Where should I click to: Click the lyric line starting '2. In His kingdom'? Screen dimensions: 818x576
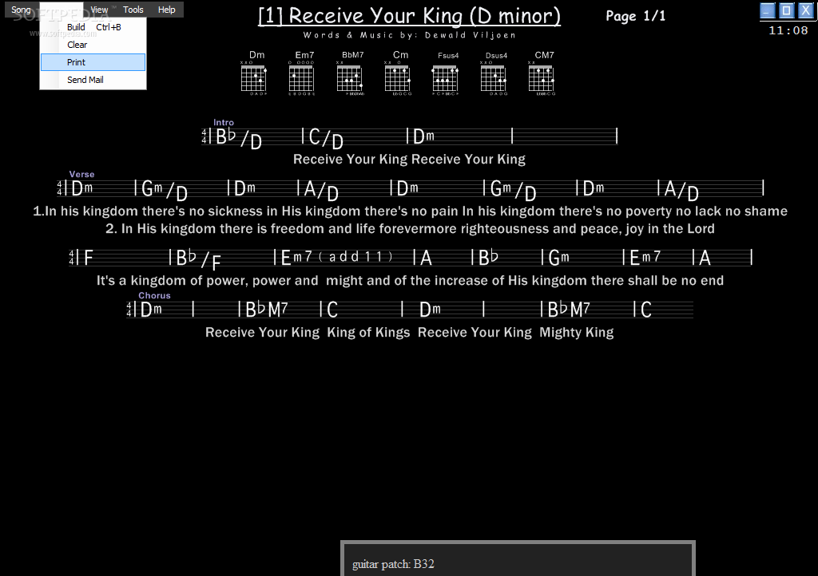tap(410, 229)
